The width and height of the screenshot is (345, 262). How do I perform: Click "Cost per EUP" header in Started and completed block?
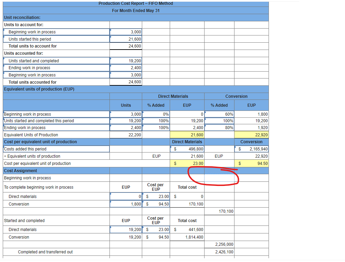[x=155, y=220]
